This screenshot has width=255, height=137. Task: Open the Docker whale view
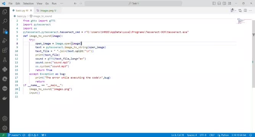coord(5,98)
